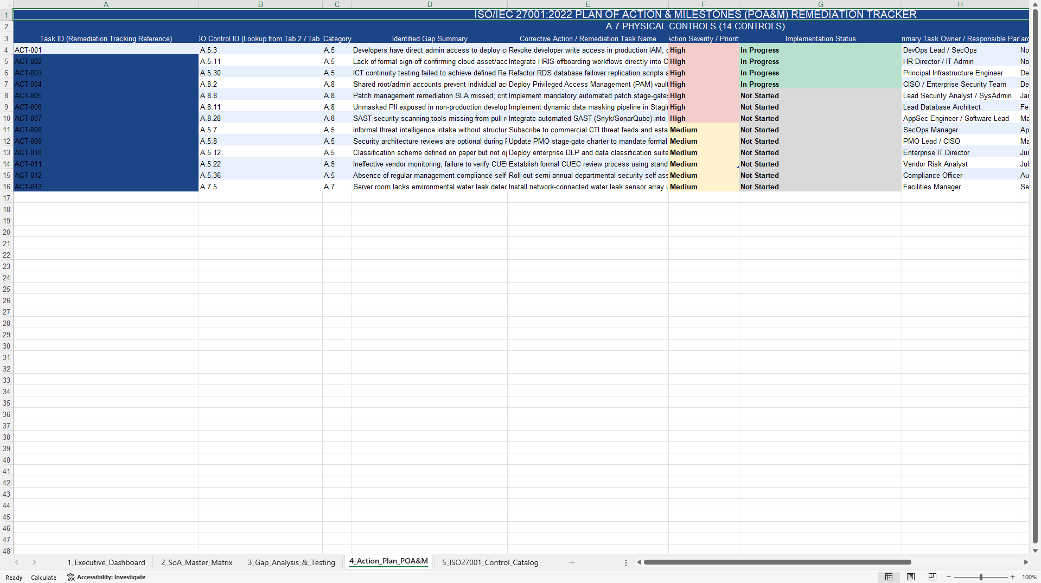This screenshot has height=583, width=1041.
Task: Select Medium severity cell for ACT-008
Action: [x=704, y=130]
